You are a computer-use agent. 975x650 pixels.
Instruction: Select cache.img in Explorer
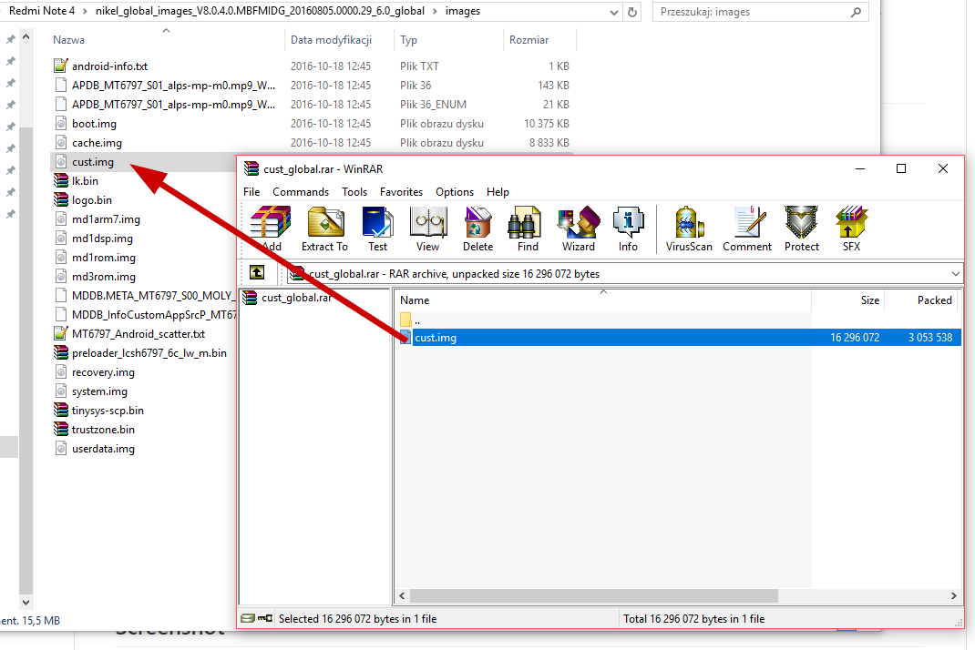coord(97,143)
